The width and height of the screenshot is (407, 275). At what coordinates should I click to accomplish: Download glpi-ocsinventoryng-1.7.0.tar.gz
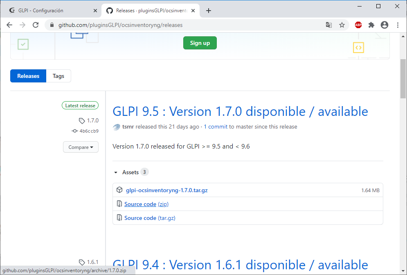[166, 190]
